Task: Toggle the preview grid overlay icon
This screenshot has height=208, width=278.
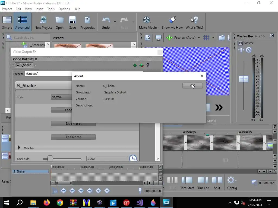Action: point(206,37)
